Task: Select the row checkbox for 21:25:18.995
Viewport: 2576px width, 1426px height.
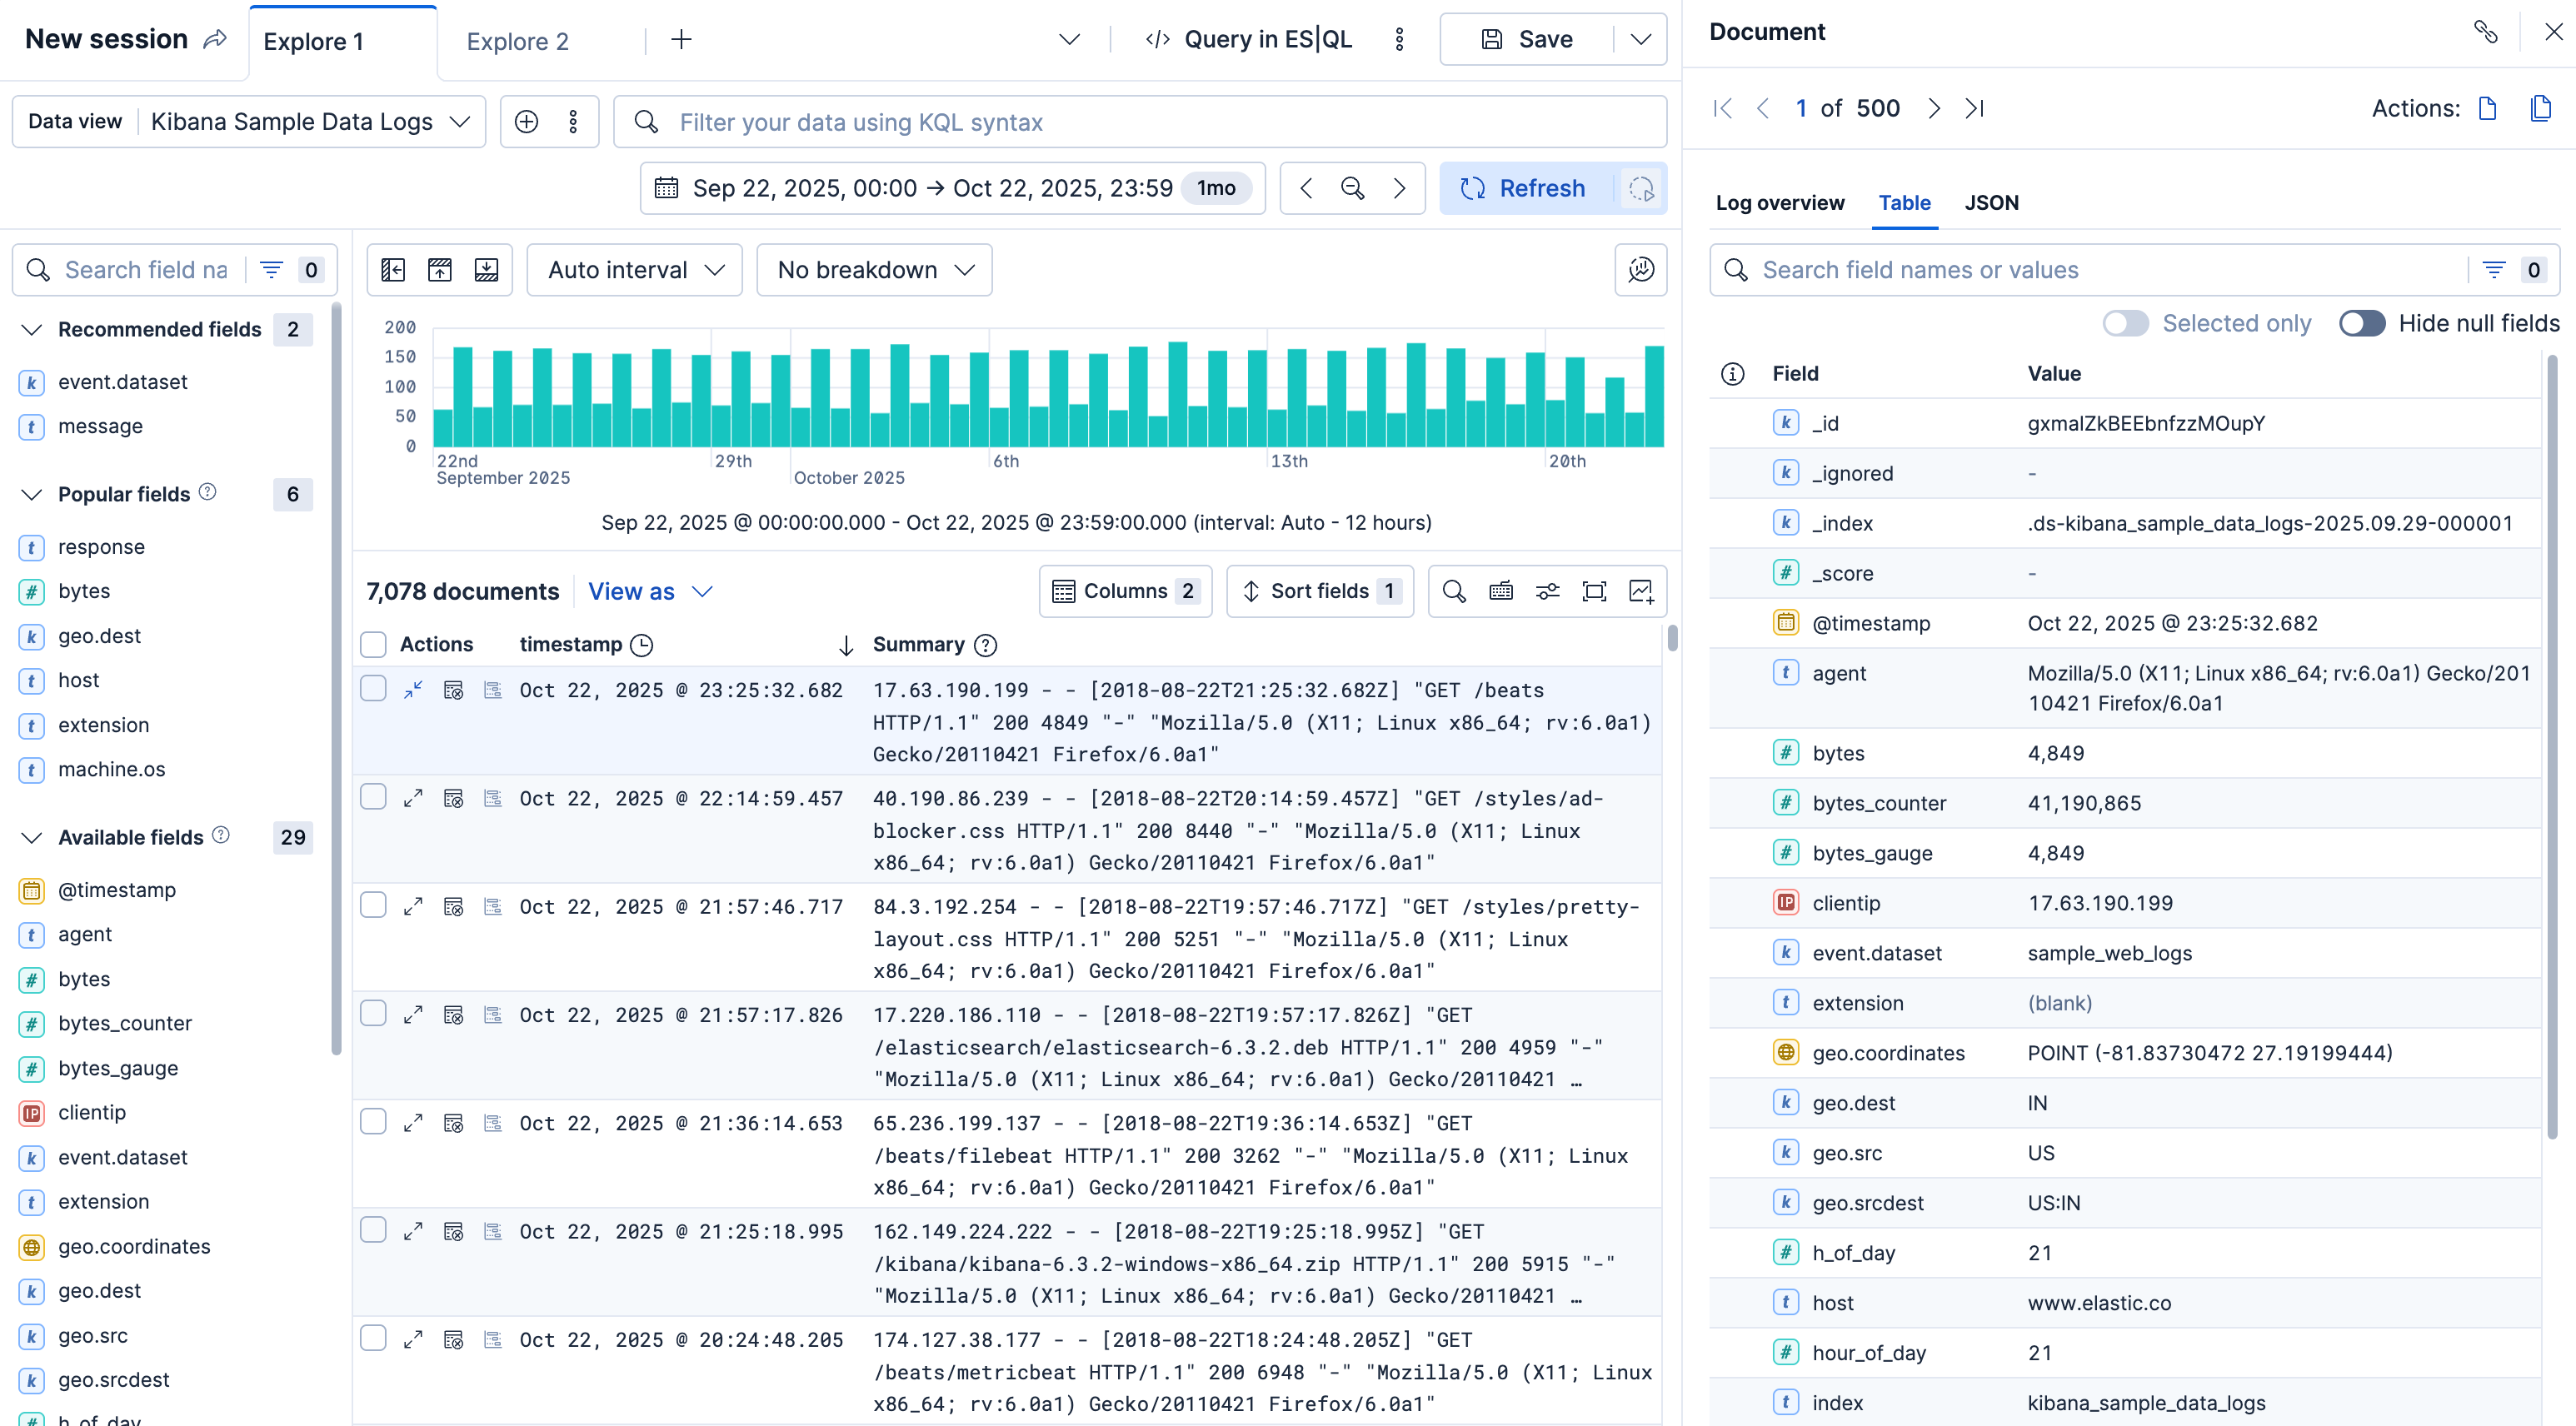Action: point(373,1230)
